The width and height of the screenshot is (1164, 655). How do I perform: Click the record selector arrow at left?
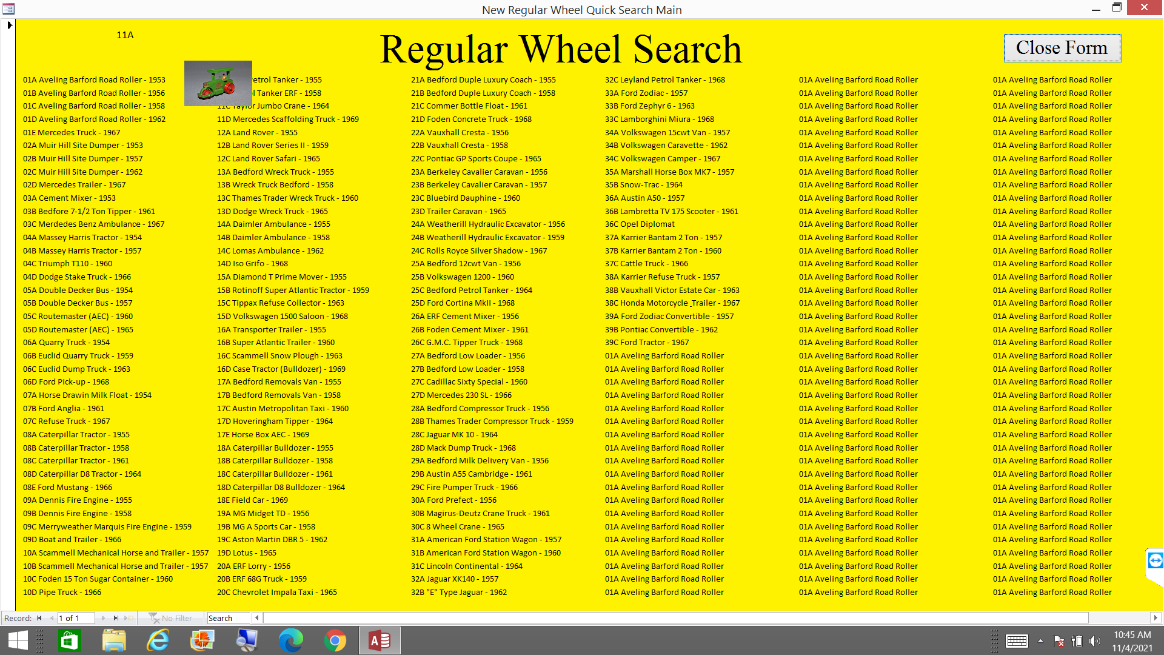click(x=9, y=25)
